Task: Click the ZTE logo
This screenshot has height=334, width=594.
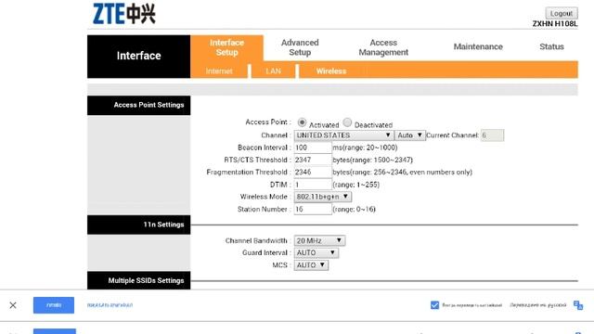Action: point(123,14)
